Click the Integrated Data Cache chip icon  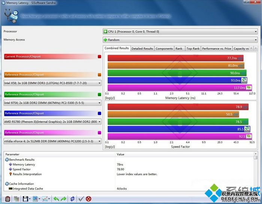click(x=10, y=189)
